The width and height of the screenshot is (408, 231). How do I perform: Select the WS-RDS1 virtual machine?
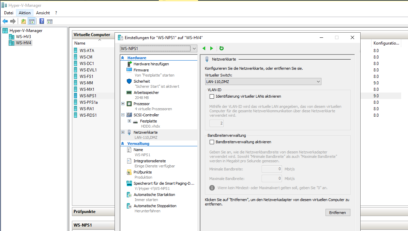88,115
